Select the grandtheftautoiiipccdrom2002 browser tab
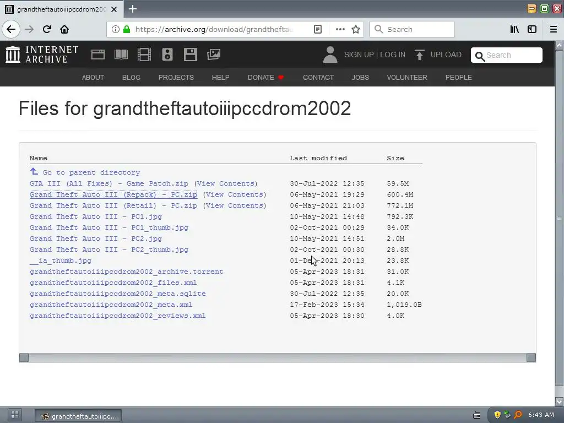Image resolution: width=564 pixels, height=423 pixels. pyautogui.click(x=62, y=9)
